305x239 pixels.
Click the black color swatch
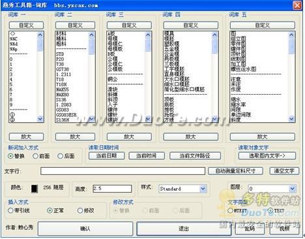(35, 189)
